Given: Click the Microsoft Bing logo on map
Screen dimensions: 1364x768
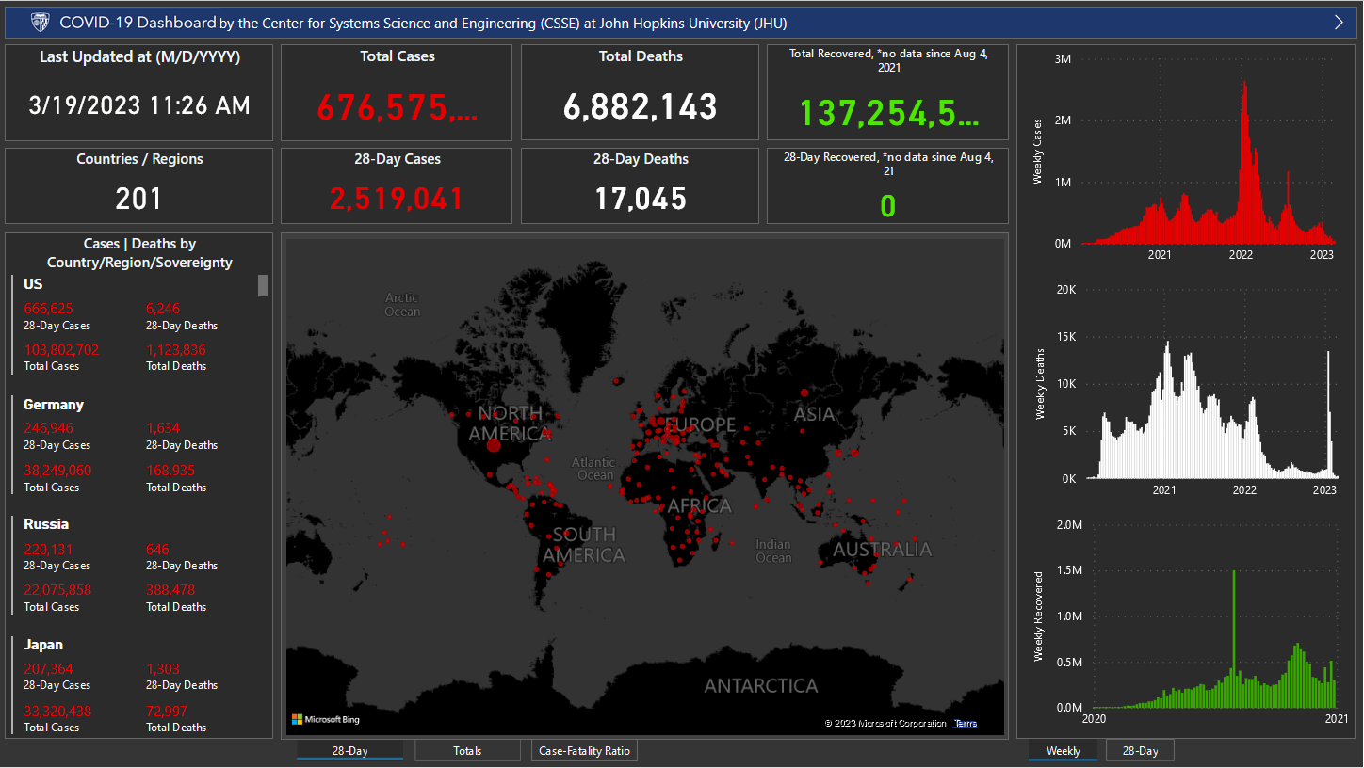Looking at the screenshot, I should [326, 720].
